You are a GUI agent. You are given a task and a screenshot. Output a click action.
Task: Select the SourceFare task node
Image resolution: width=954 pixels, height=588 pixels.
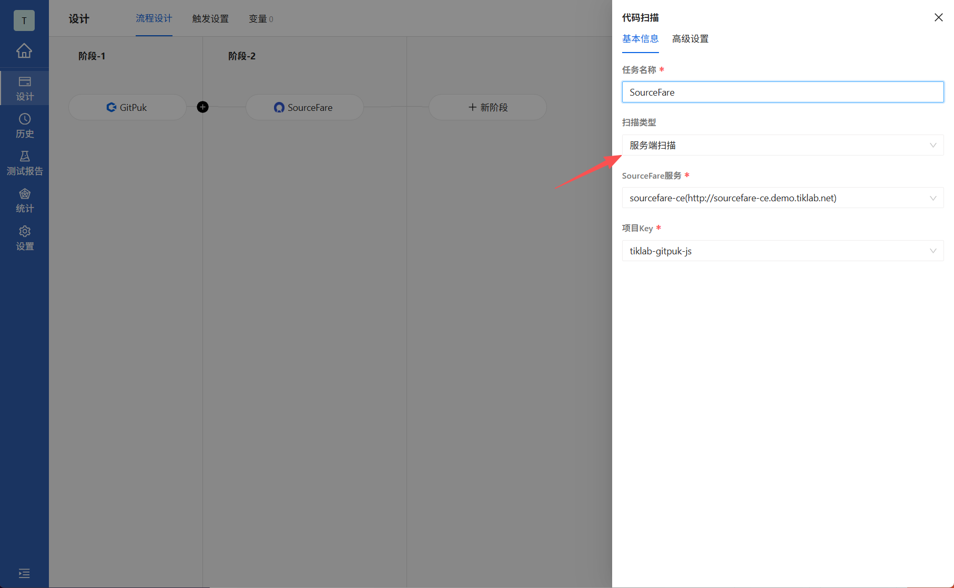[x=304, y=107]
